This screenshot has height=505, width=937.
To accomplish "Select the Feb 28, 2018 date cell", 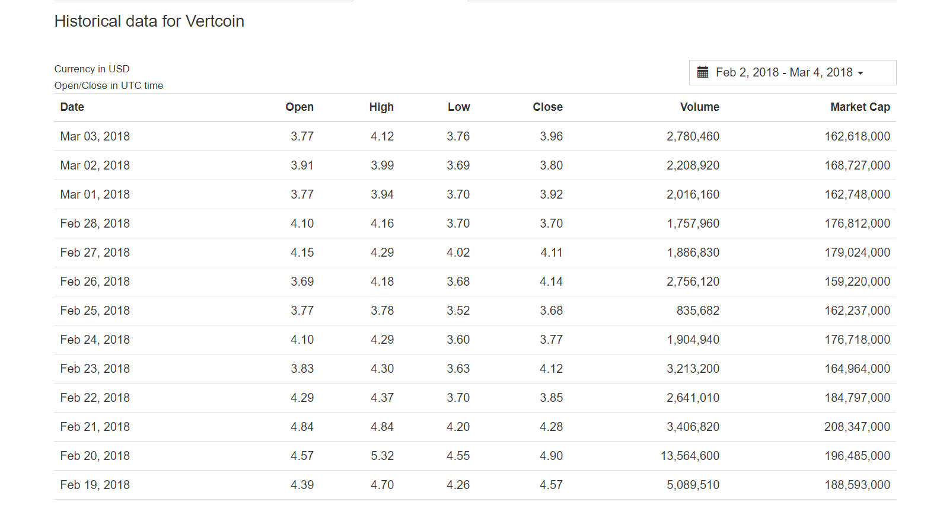I will 95,223.
